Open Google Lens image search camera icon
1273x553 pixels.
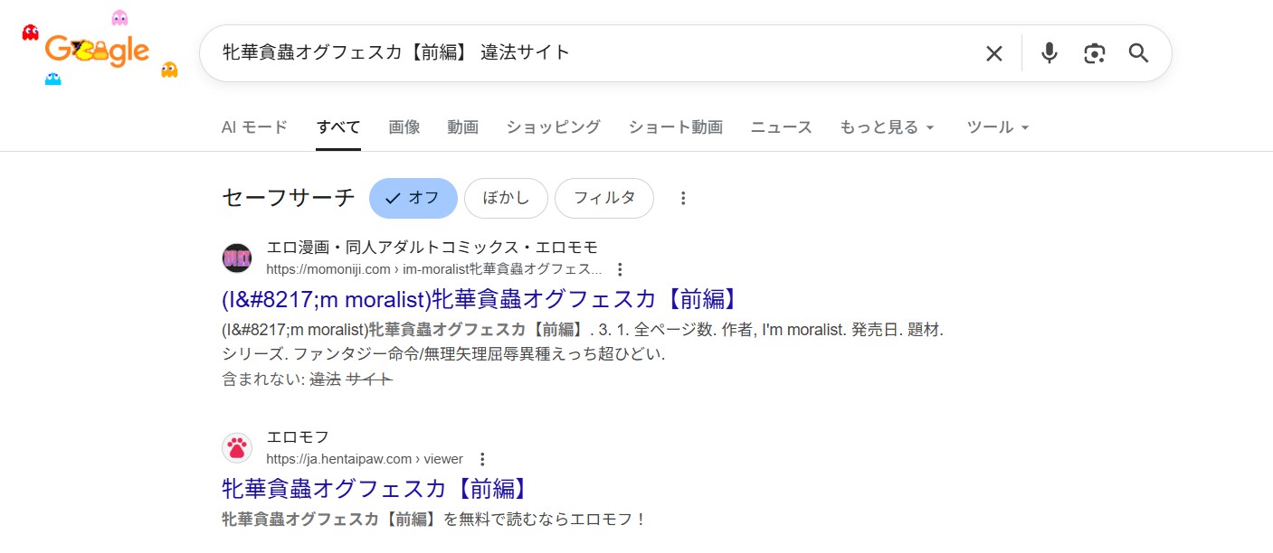(1094, 53)
